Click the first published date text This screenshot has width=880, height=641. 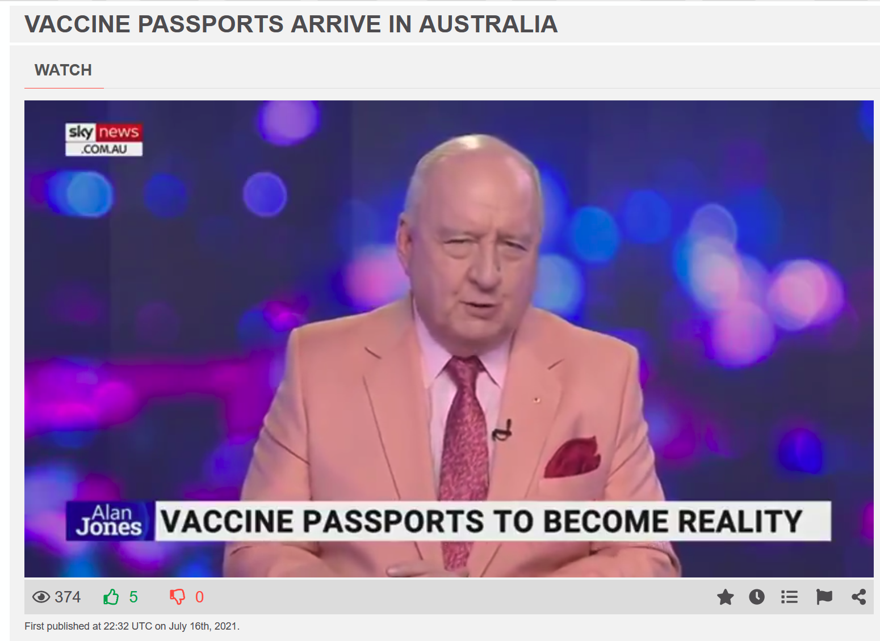click(x=132, y=626)
